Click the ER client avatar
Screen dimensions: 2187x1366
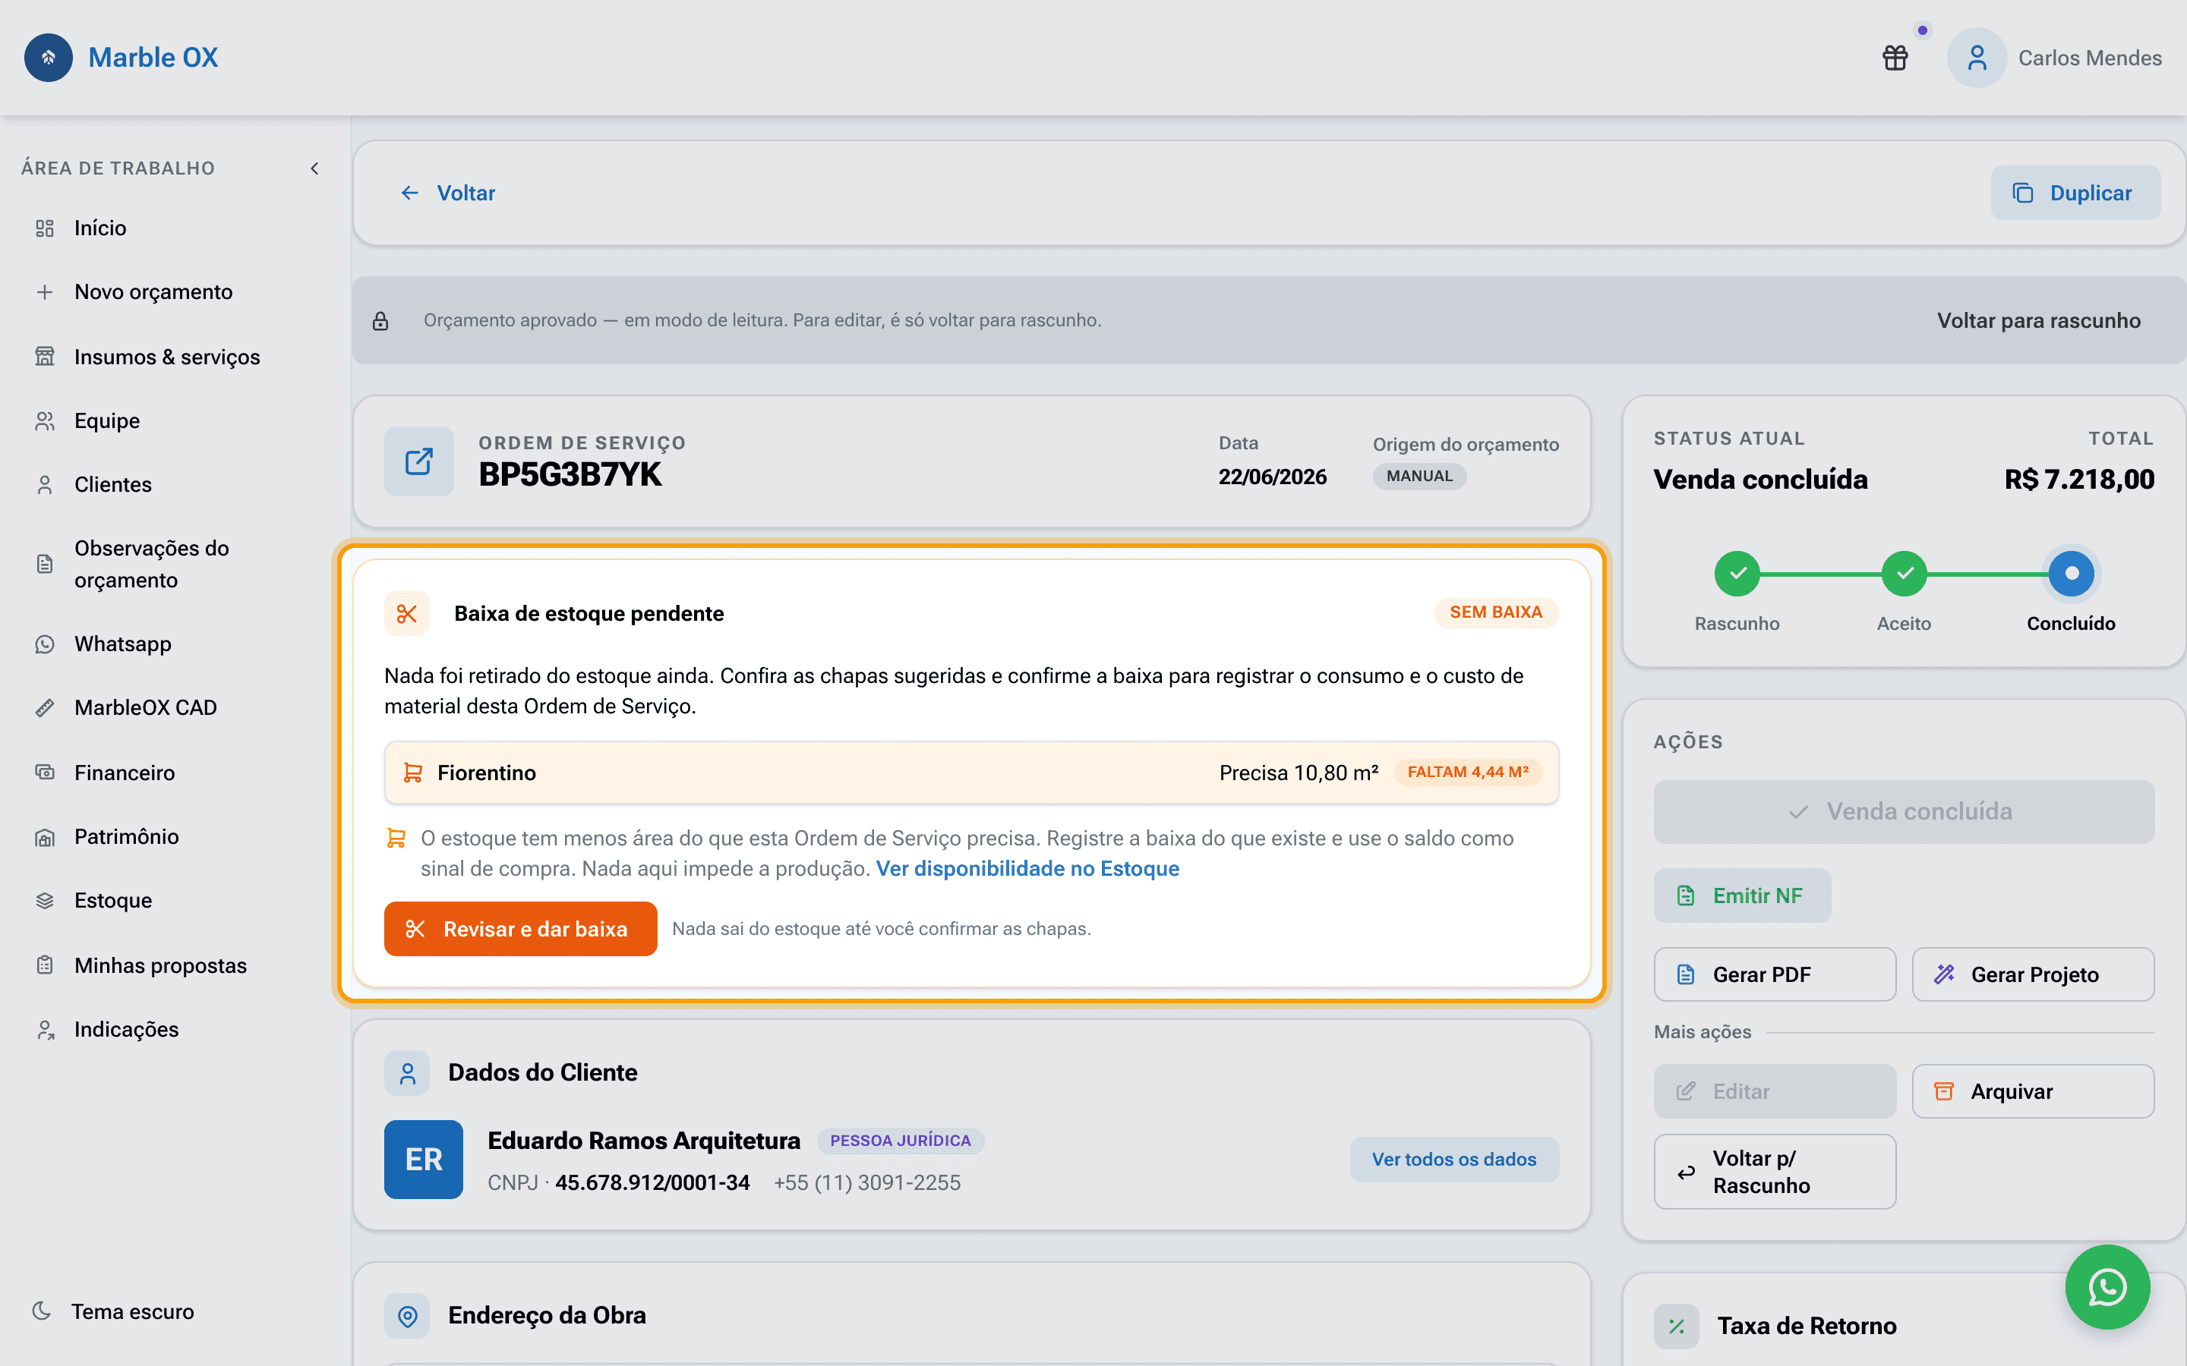[424, 1160]
